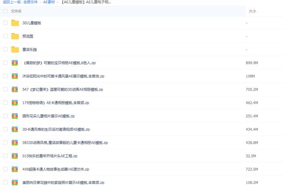The width and height of the screenshot is (284, 188).
Task: Click the 438.8M size value
Action: (x=252, y=143)
